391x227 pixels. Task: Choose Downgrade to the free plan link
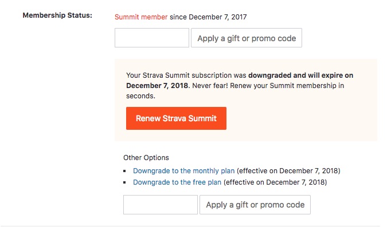[177, 182]
